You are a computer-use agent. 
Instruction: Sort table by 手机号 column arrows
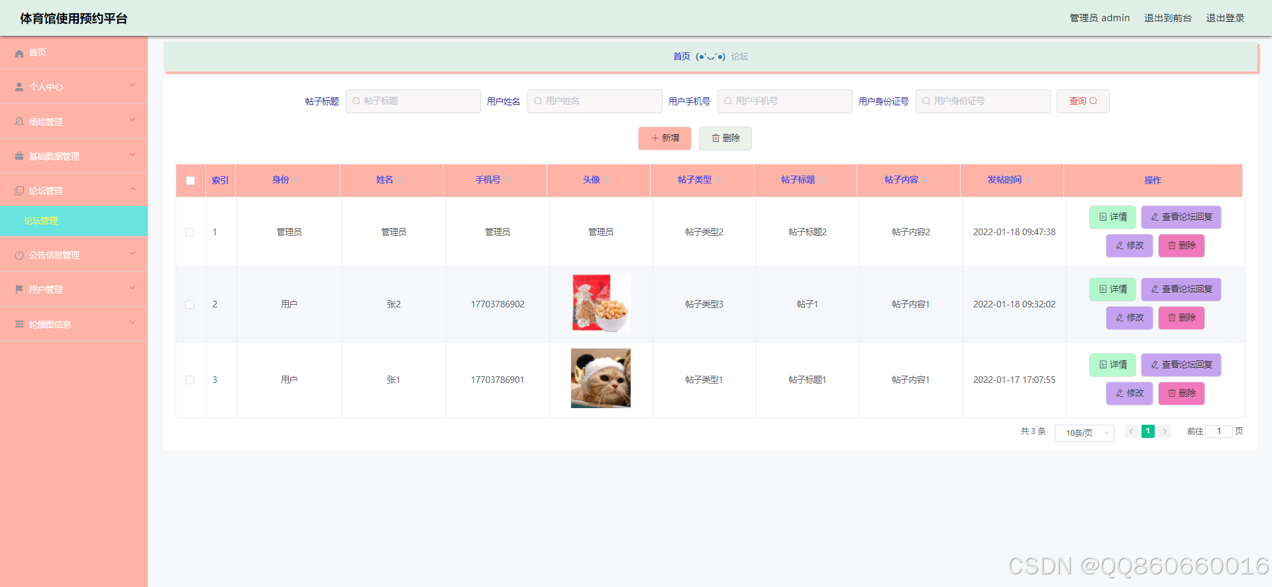pyautogui.click(x=507, y=180)
